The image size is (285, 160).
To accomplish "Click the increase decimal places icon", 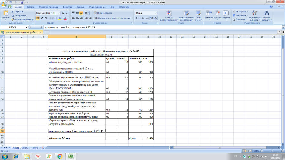I will 152,18.
